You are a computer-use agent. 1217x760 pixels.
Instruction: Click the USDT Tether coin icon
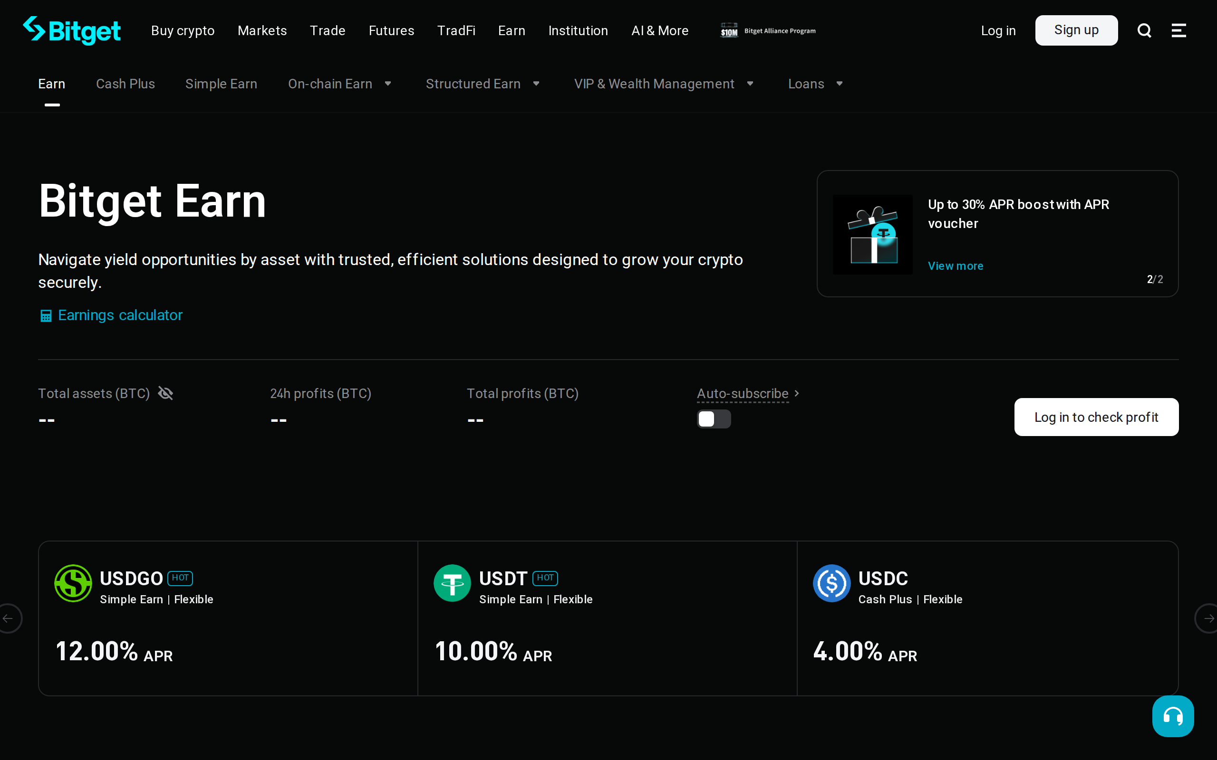(x=452, y=583)
